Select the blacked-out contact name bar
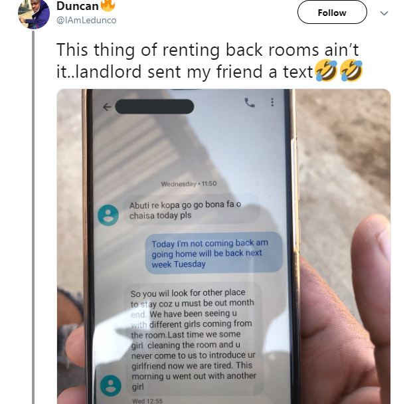 pyautogui.click(x=154, y=106)
